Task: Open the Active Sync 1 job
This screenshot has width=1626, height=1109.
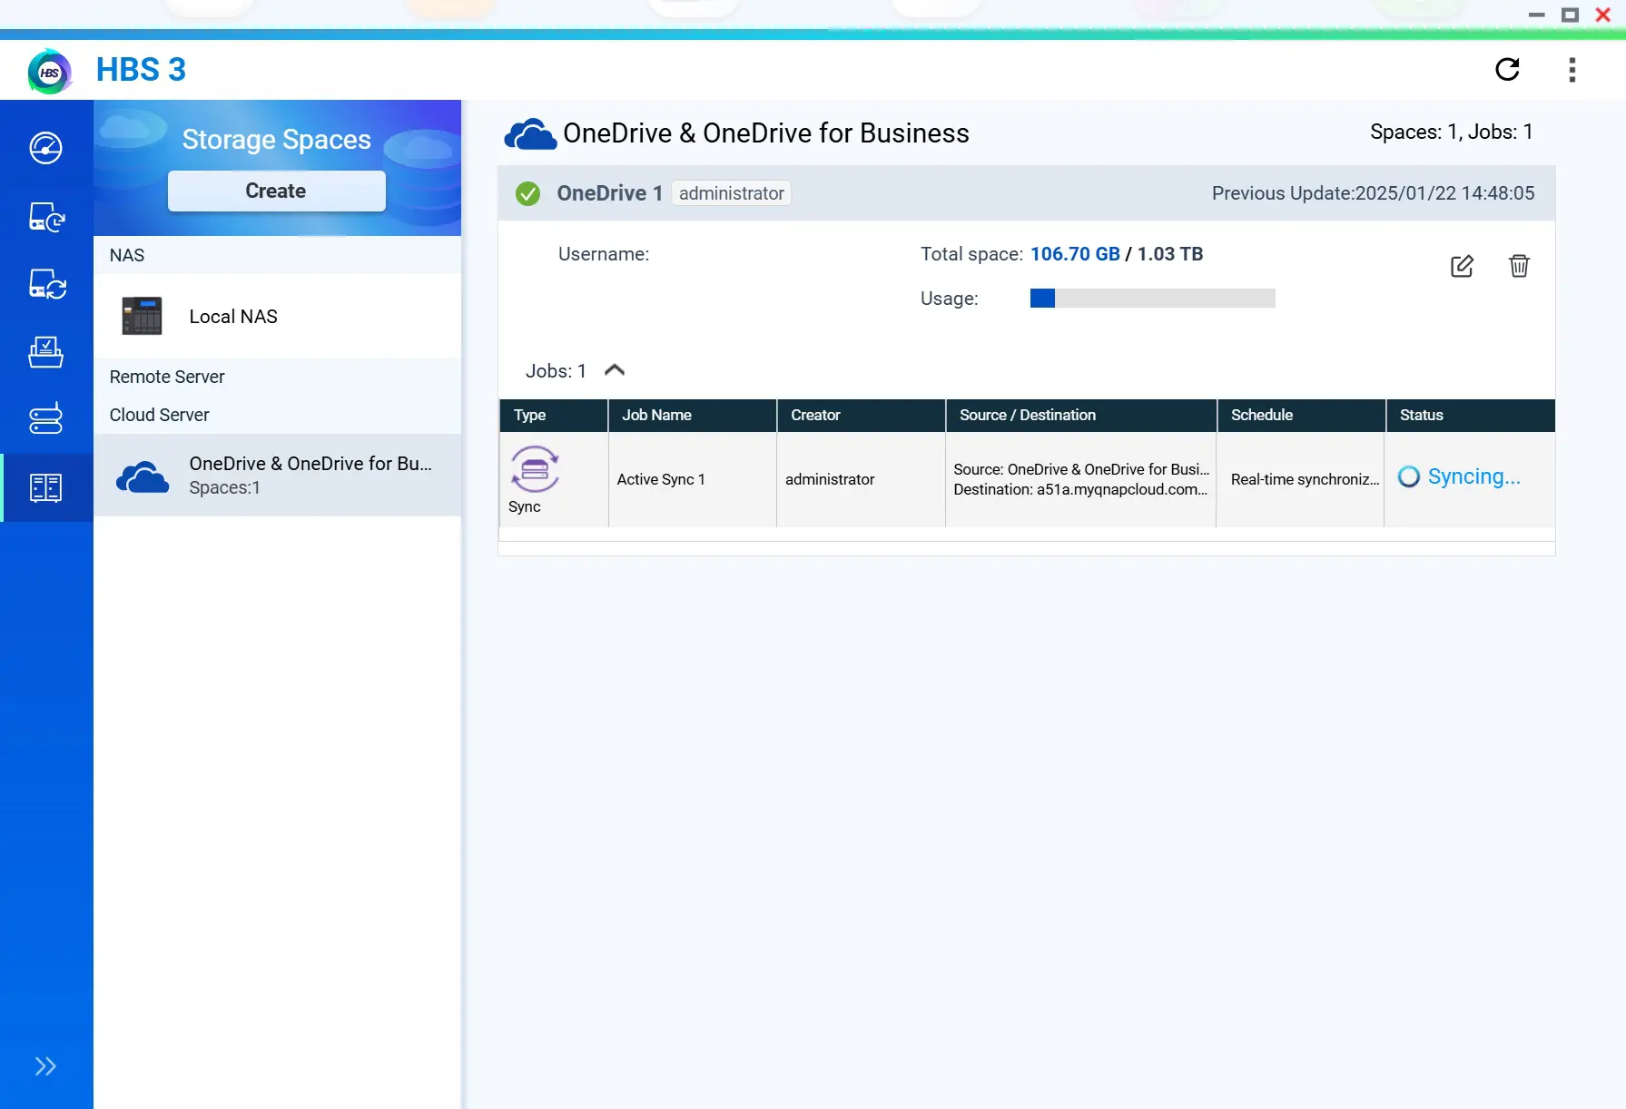Action: pyautogui.click(x=661, y=479)
